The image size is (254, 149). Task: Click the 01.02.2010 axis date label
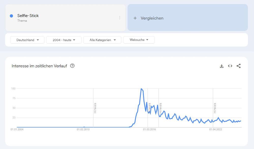click(83, 129)
